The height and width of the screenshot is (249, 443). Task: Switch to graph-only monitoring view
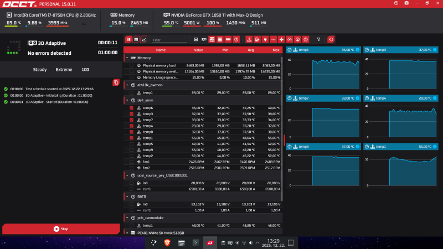coord(143,39)
